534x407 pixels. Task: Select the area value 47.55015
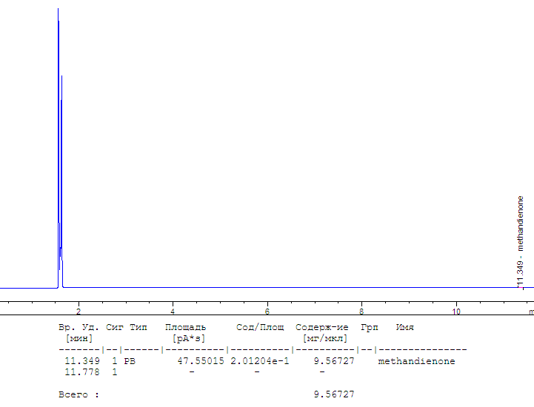click(x=200, y=362)
